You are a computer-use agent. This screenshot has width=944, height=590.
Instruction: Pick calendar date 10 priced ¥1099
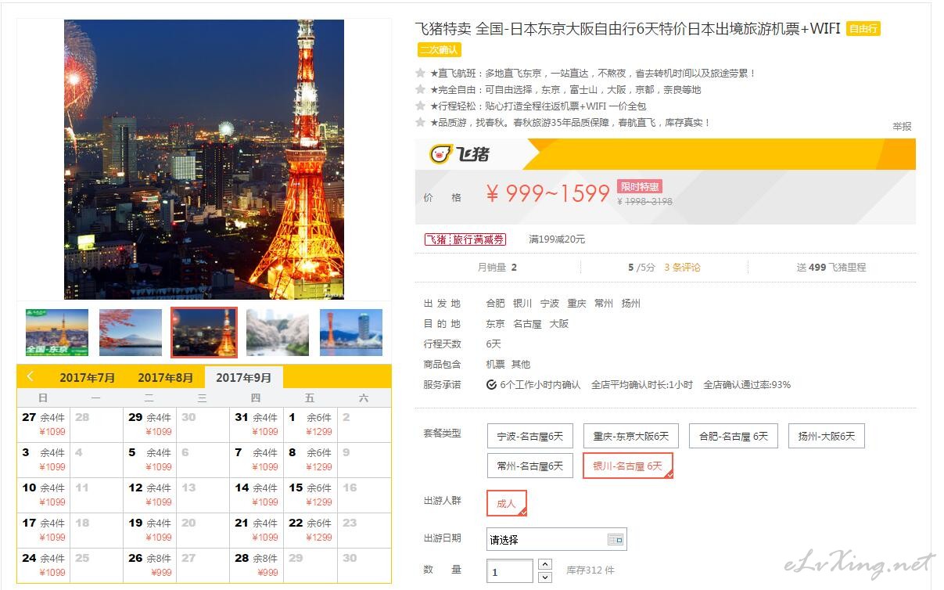point(44,495)
